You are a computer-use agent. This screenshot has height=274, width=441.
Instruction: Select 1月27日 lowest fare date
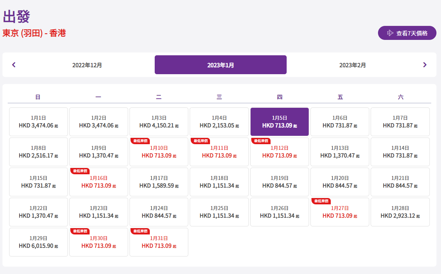point(339,212)
